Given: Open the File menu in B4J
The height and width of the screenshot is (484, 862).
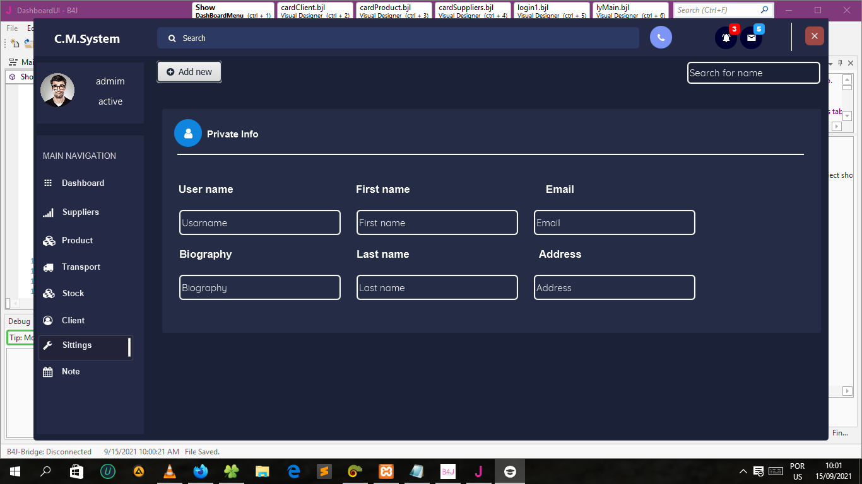Looking at the screenshot, I should coord(12,28).
